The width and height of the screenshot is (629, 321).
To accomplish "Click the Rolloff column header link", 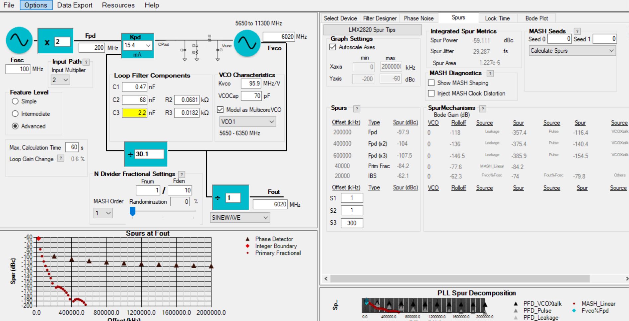I will tap(458, 123).
